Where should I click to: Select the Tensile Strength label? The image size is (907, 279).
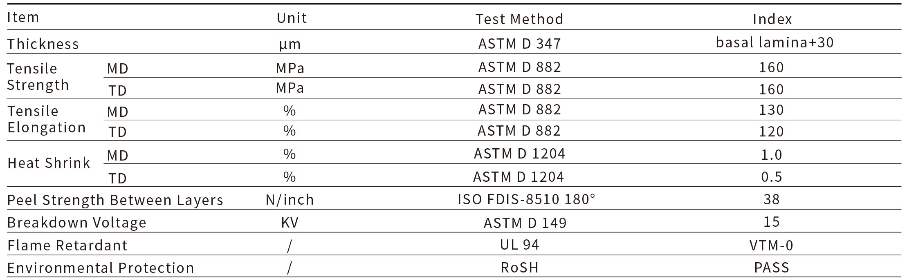(x=38, y=76)
